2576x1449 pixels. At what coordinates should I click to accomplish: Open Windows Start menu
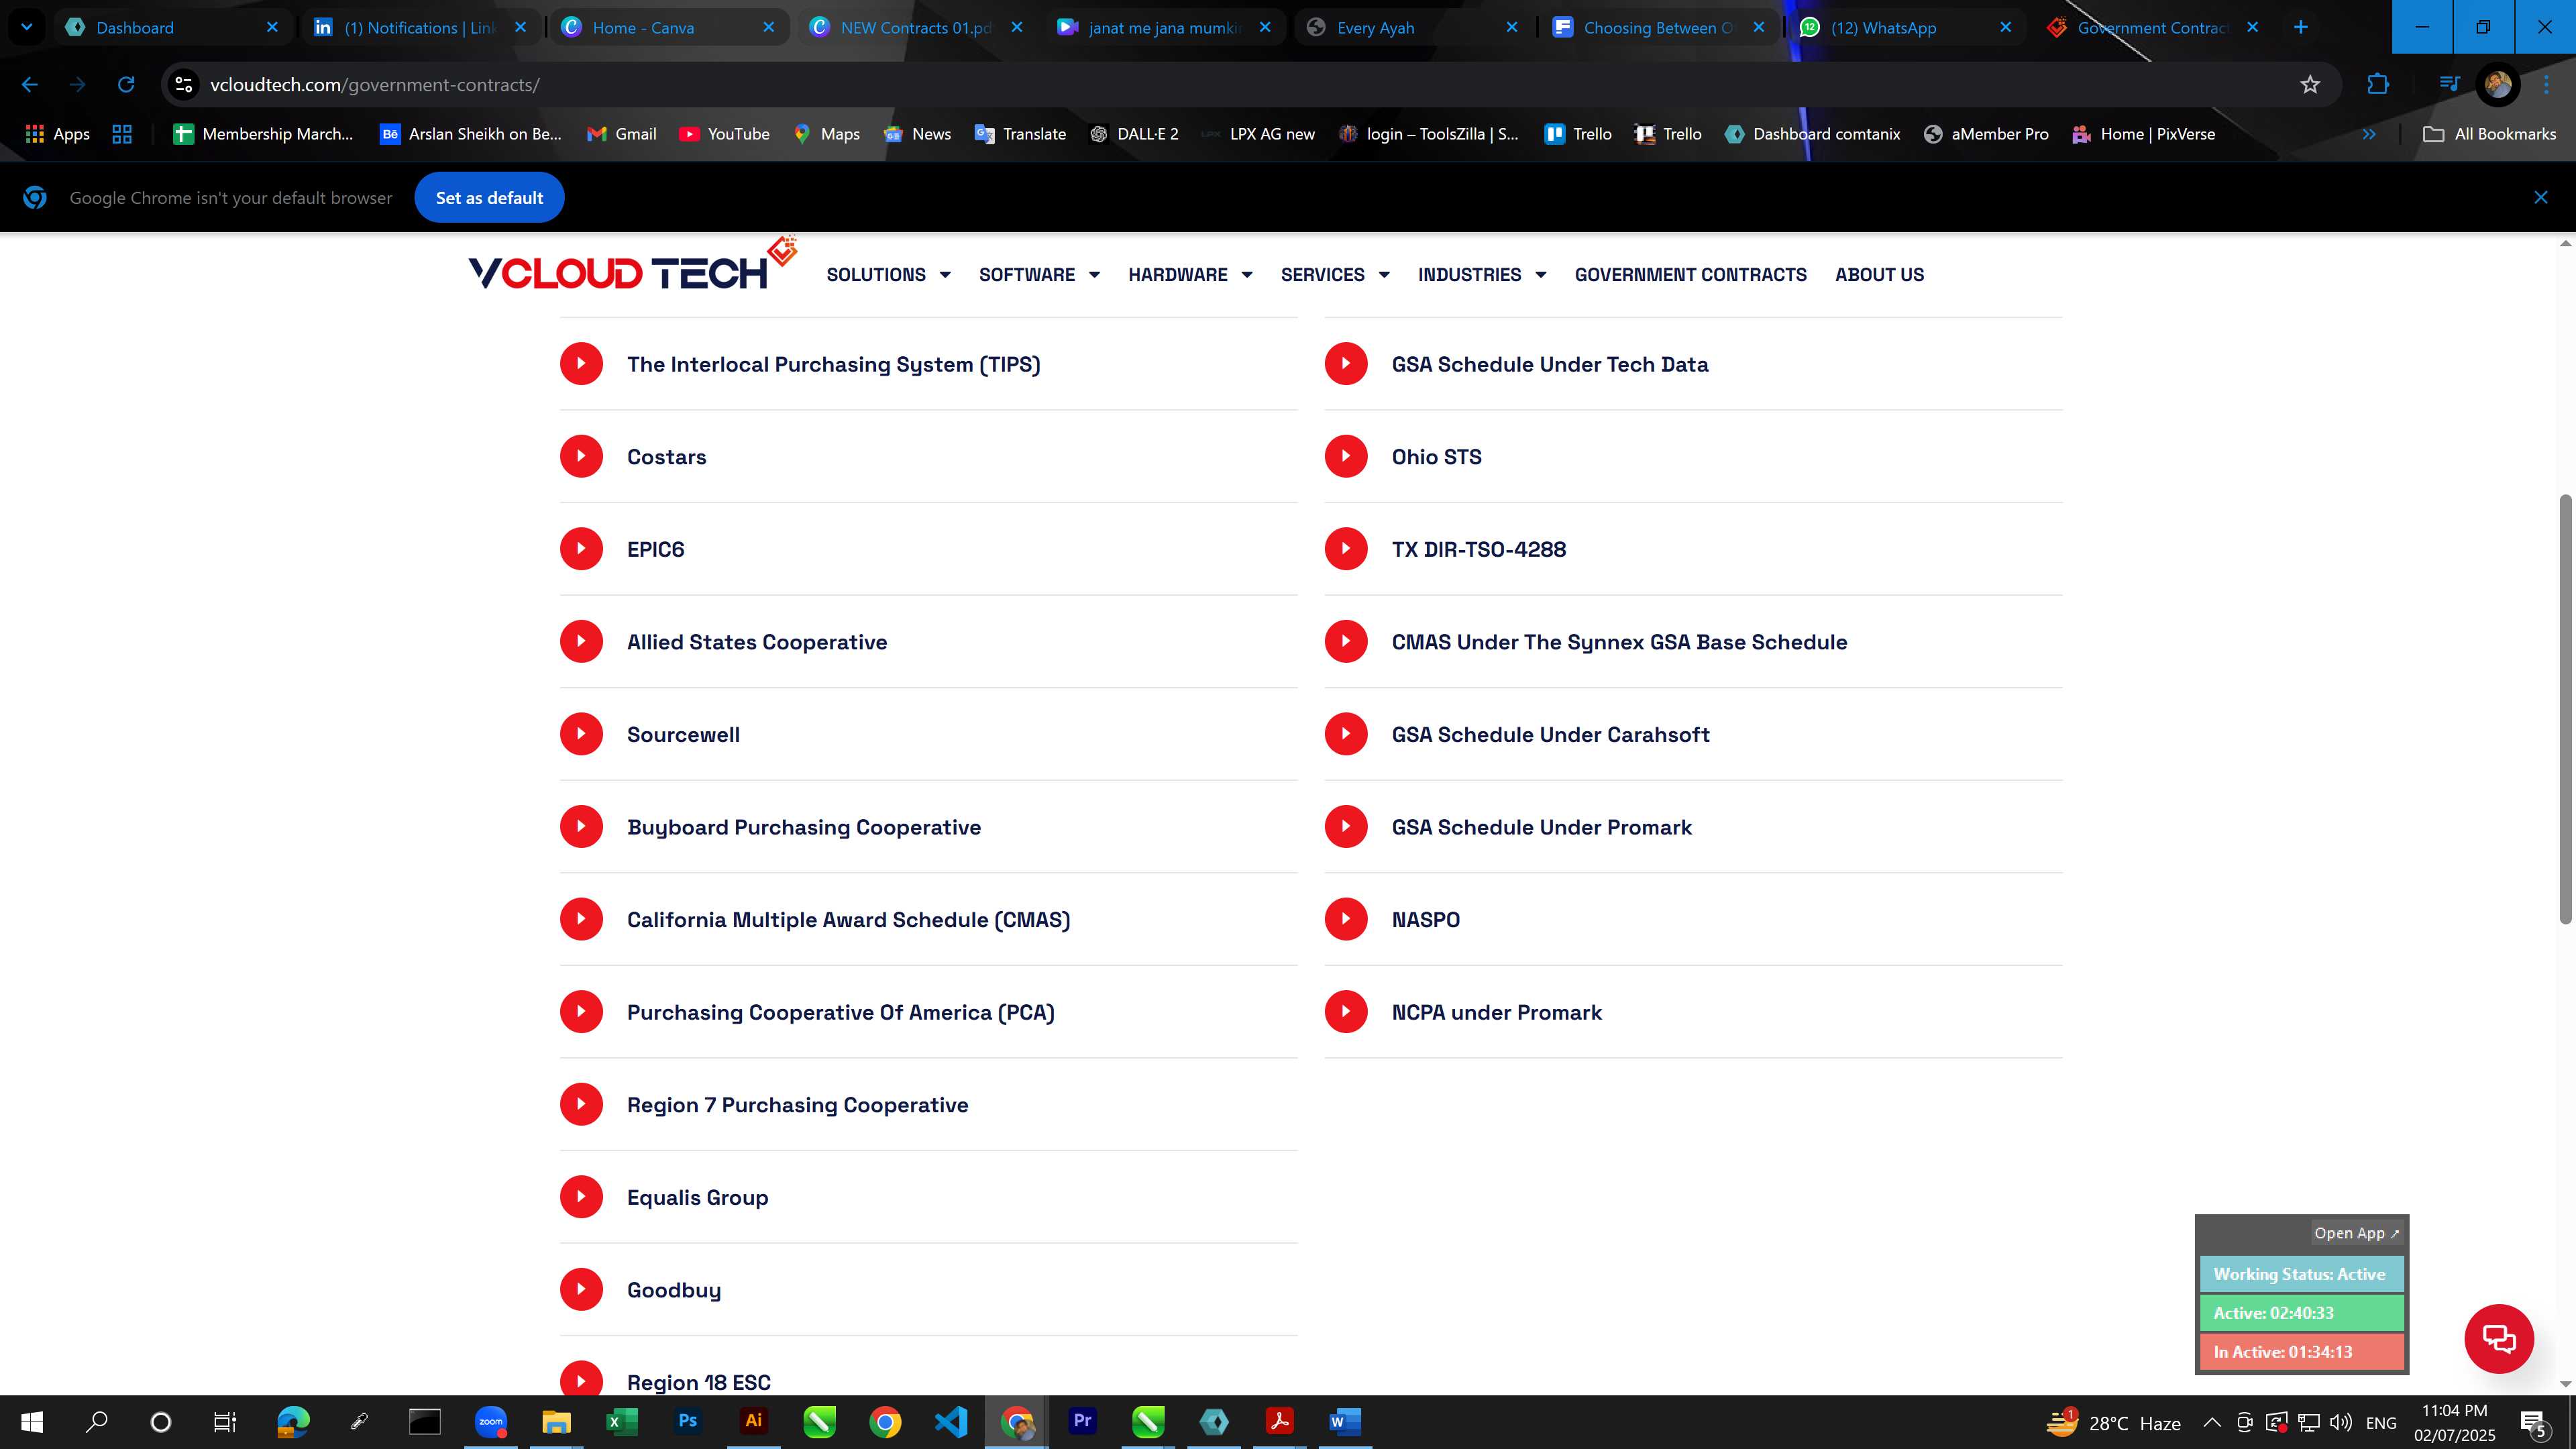click(32, 1421)
